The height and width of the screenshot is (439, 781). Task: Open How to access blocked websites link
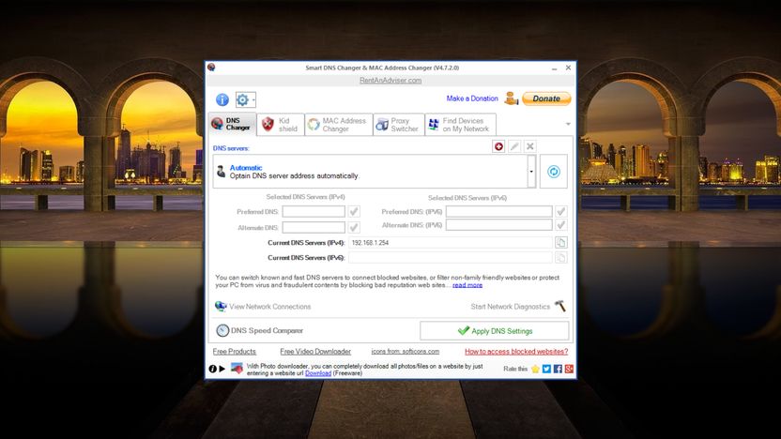tap(516, 352)
